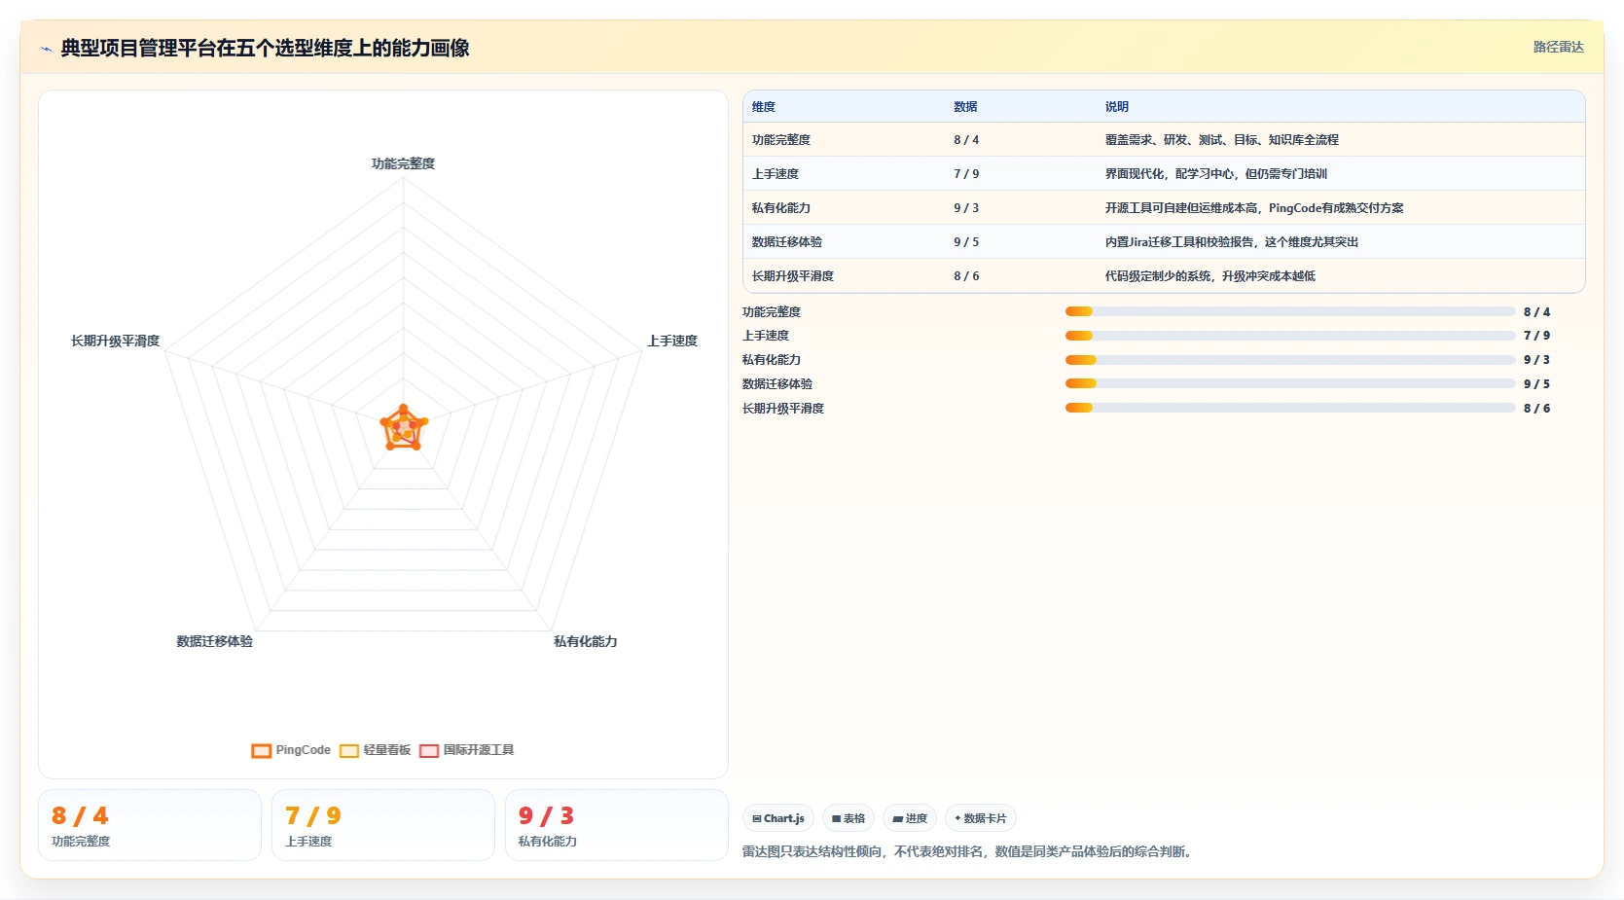Click the description 代码级定制少的系统，升级冲突成本越低

(x=1210, y=276)
